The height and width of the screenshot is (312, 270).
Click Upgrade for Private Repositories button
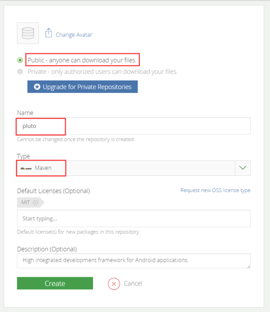pyautogui.click(x=82, y=87)
